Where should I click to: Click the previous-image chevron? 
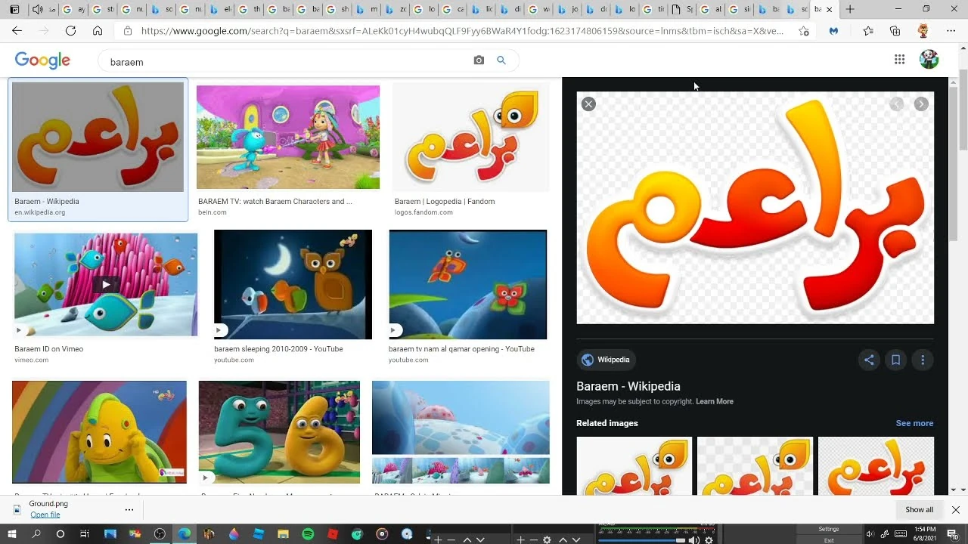(x=897, y=104)
